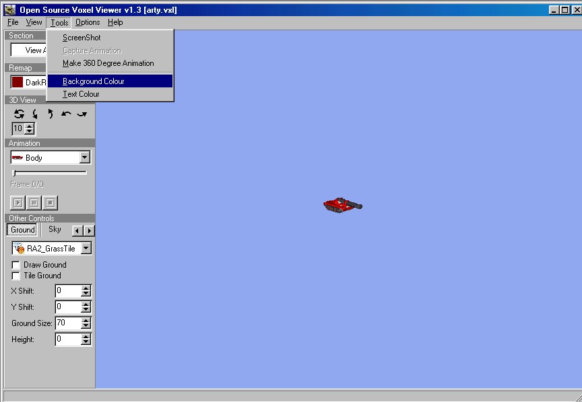Screen dimensions: 582x402
Task: Click the application icon in the title bar
Action: 10,9
